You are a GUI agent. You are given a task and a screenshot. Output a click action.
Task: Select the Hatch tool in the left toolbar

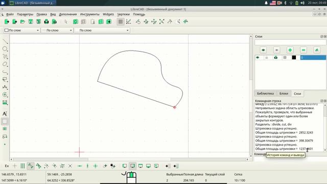coord(5,121)
